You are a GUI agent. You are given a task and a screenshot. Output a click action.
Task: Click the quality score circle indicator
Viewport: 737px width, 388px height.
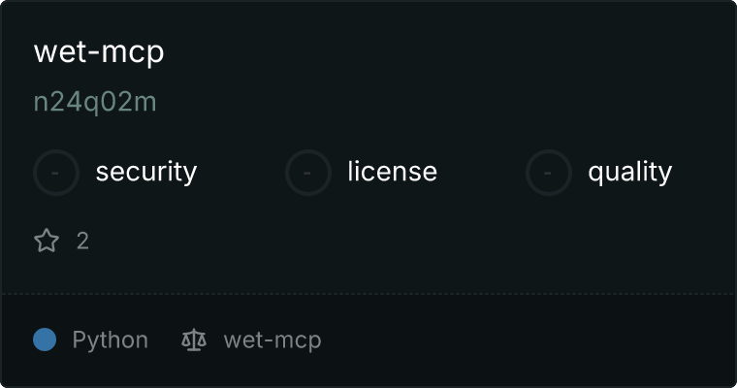(549, 173)
